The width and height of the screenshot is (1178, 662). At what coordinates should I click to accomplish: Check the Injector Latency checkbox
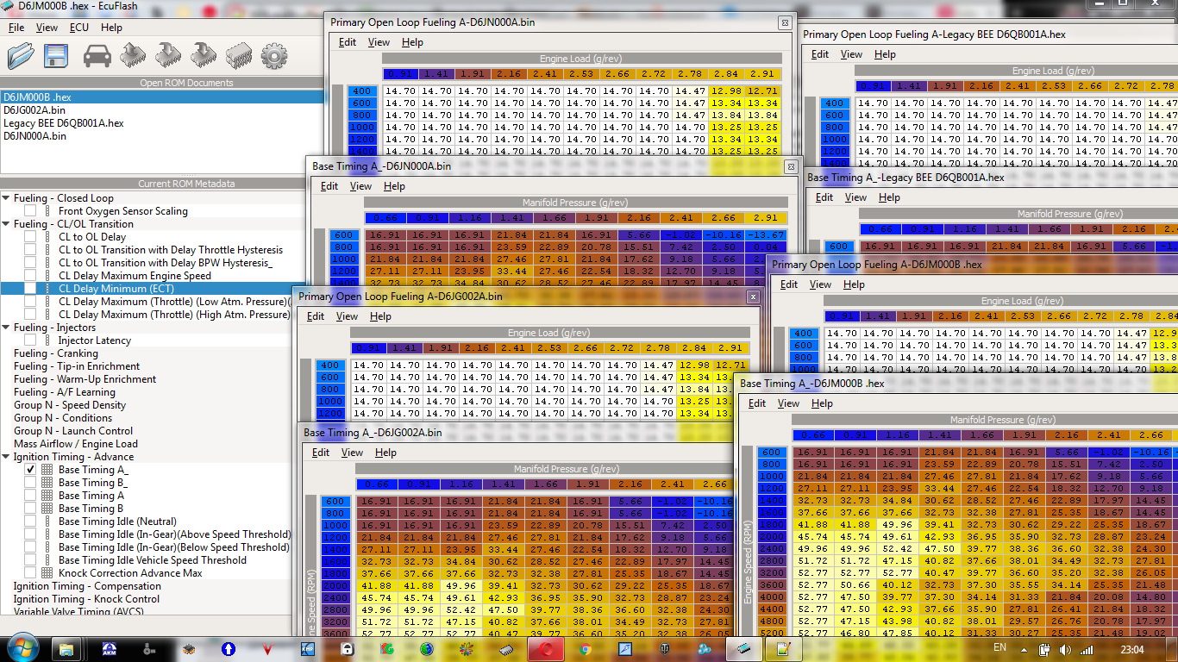30,340
